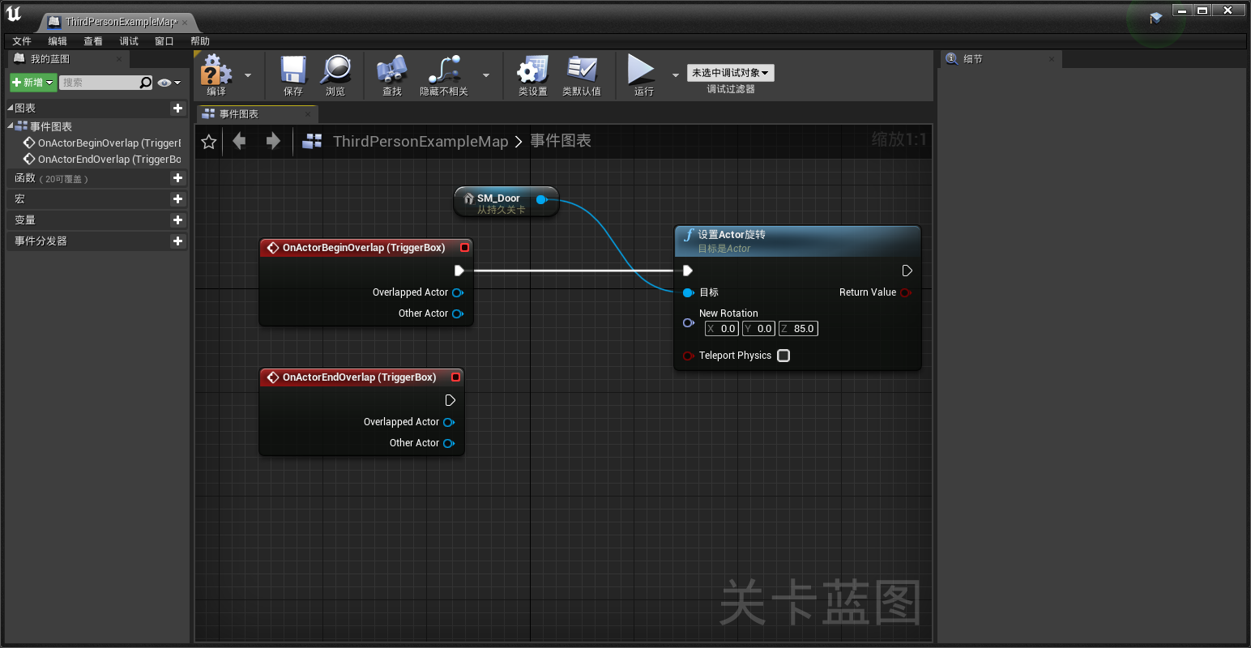Add new graph with plus icon
The width and height of the screenshot is (1251, 648).
(177, 109)
